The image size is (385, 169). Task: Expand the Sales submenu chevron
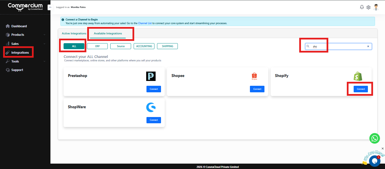click(x=44, y=44)
